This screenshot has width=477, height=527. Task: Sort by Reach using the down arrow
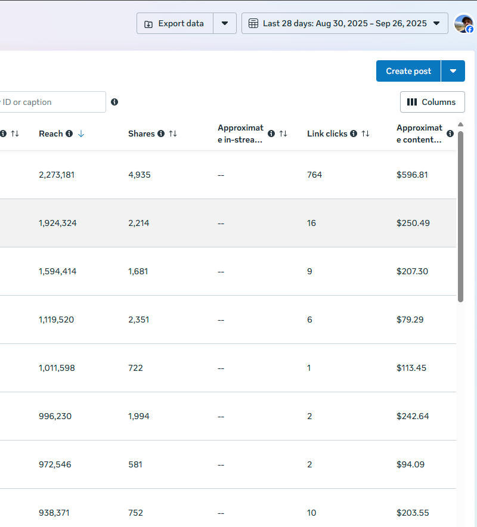click(x=81, y=134)
